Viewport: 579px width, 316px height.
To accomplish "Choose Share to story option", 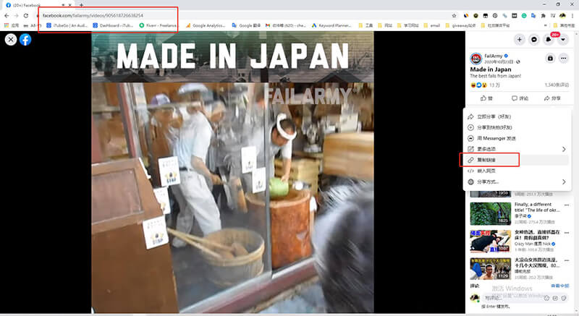I will (x=517, y=127).
